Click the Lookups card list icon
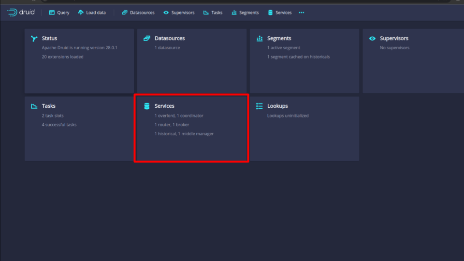 click(259, 106)
